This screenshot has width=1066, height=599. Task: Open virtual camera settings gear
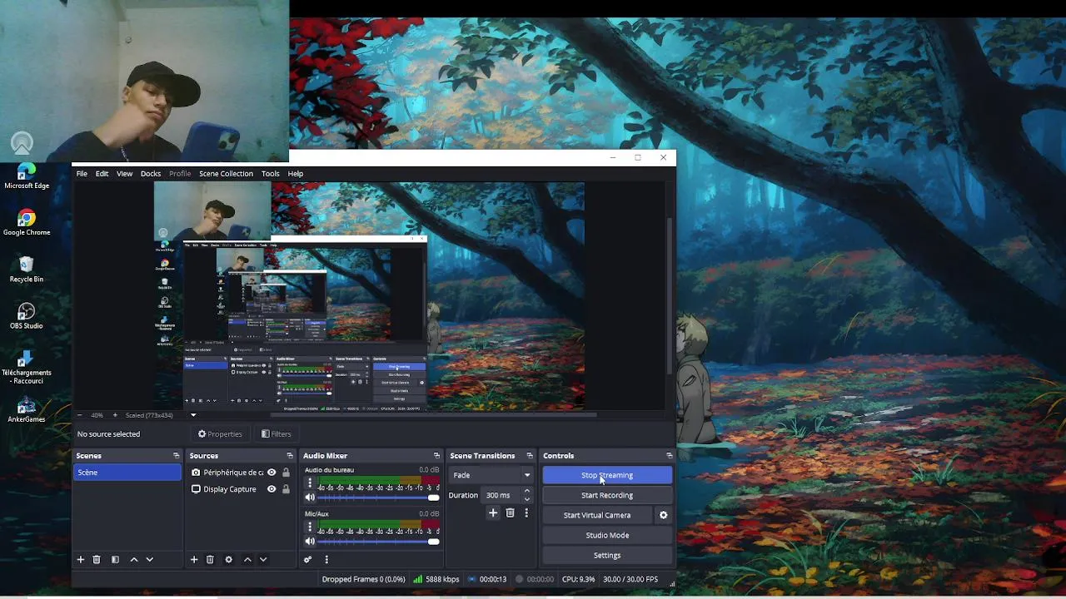click(664, 515)
